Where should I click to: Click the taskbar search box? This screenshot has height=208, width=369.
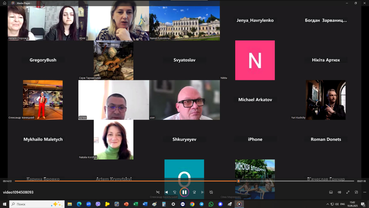coord(37,204)
